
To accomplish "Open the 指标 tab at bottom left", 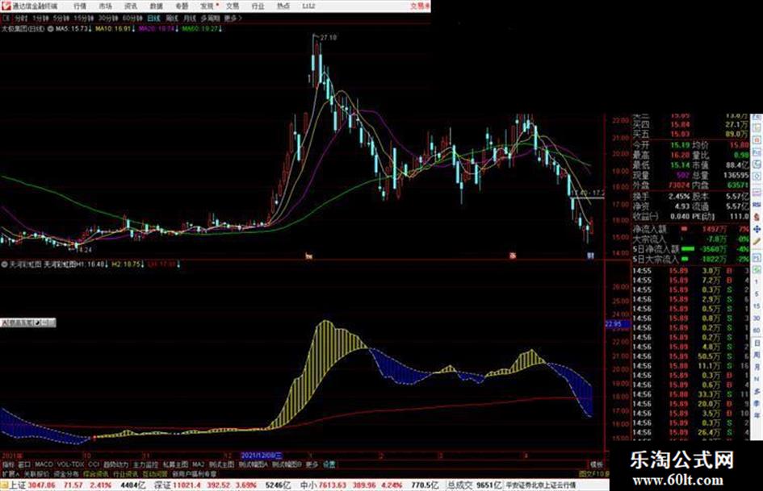I will point(8,464).
